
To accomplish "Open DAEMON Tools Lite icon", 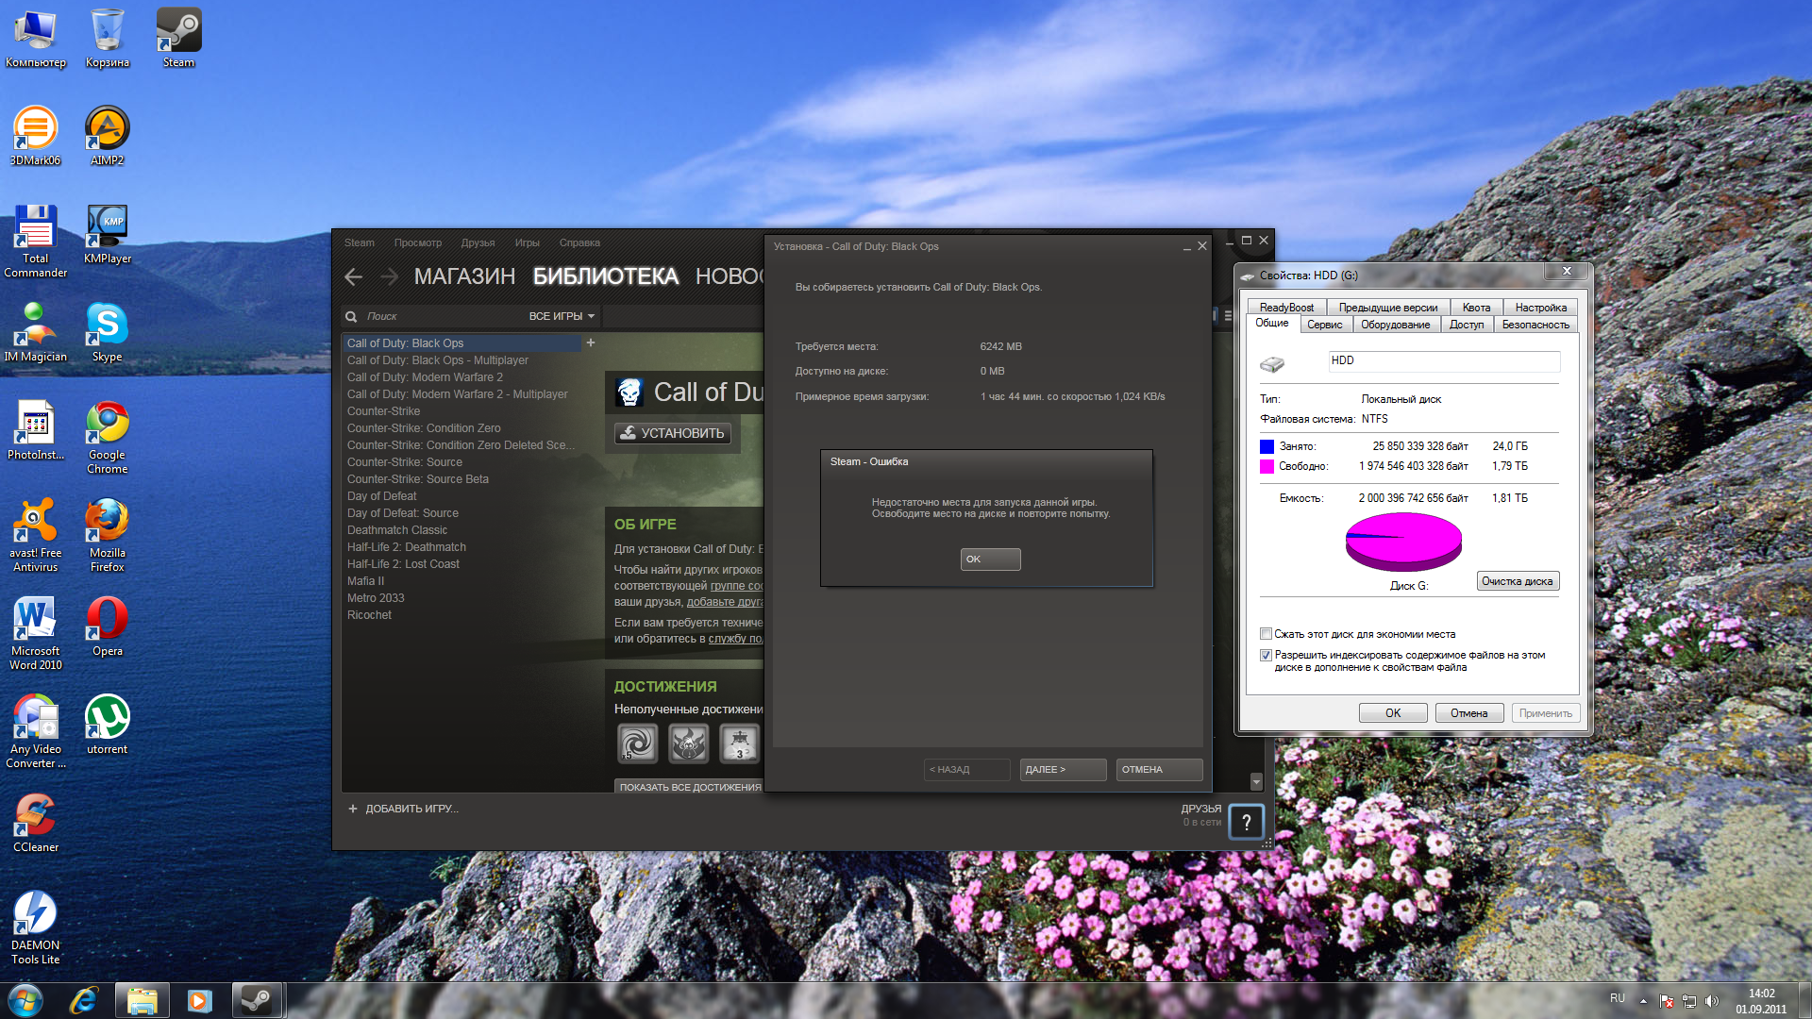I will click(36, 928).
